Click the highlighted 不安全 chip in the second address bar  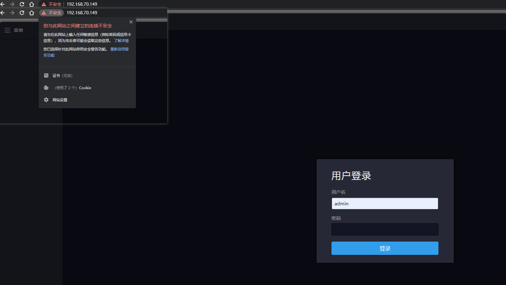51,13
